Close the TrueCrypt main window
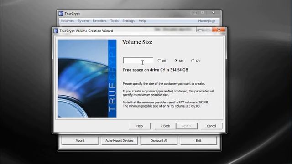Image resolution: width=292 pixels, height=164 pixels. pyautogui.click(x=214, y=12)
